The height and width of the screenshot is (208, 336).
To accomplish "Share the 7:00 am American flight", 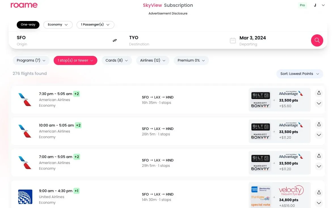I will 319,156.
